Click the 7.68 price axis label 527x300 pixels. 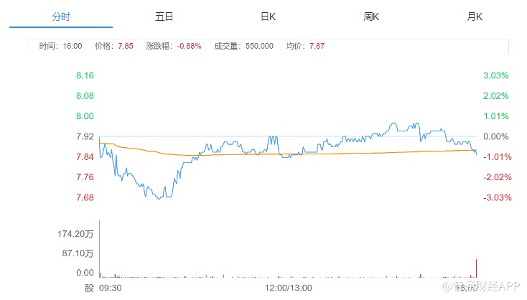(x=85, y=197)
